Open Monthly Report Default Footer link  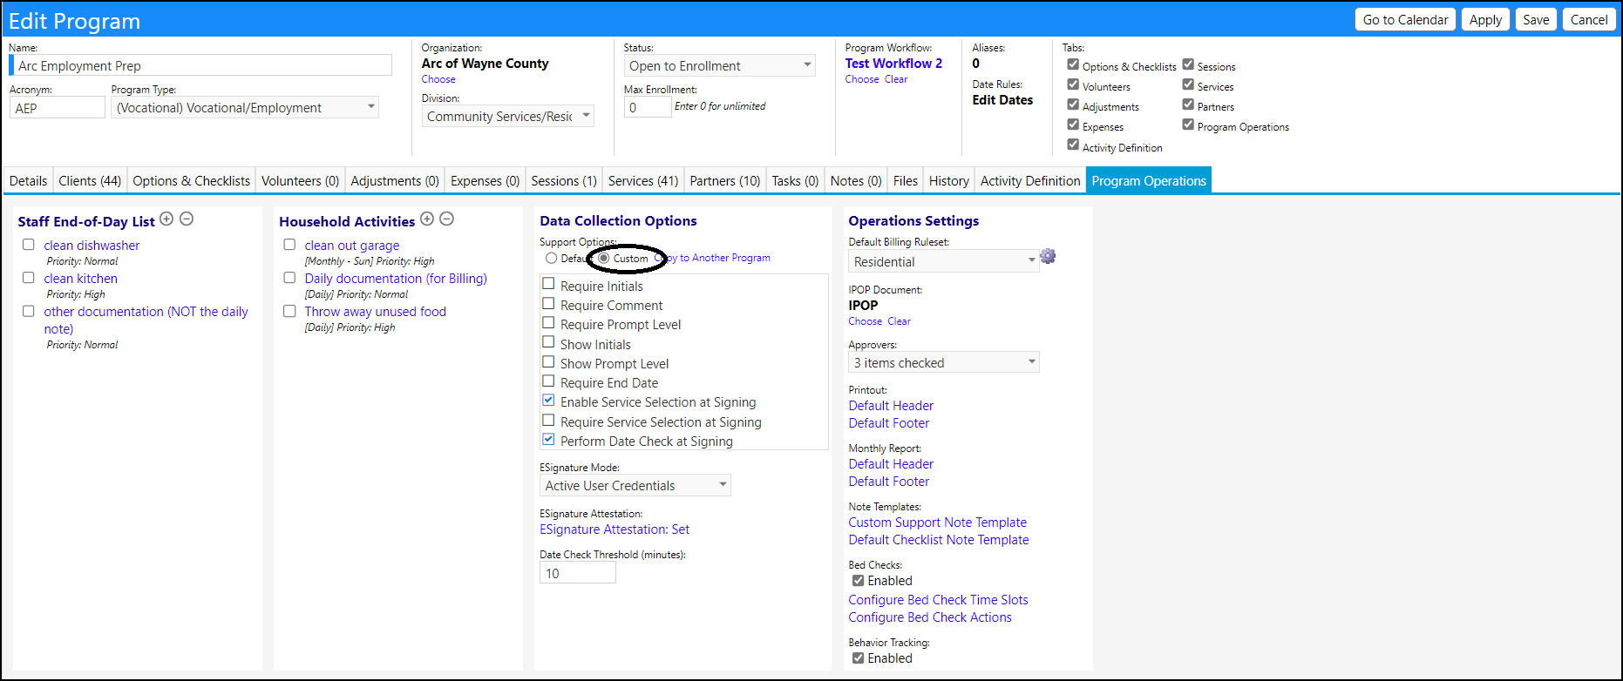pyautogui.click(x=889, y=482)
